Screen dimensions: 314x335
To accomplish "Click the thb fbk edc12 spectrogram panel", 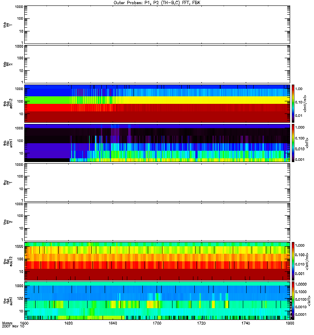I will (x=157, y=103).
